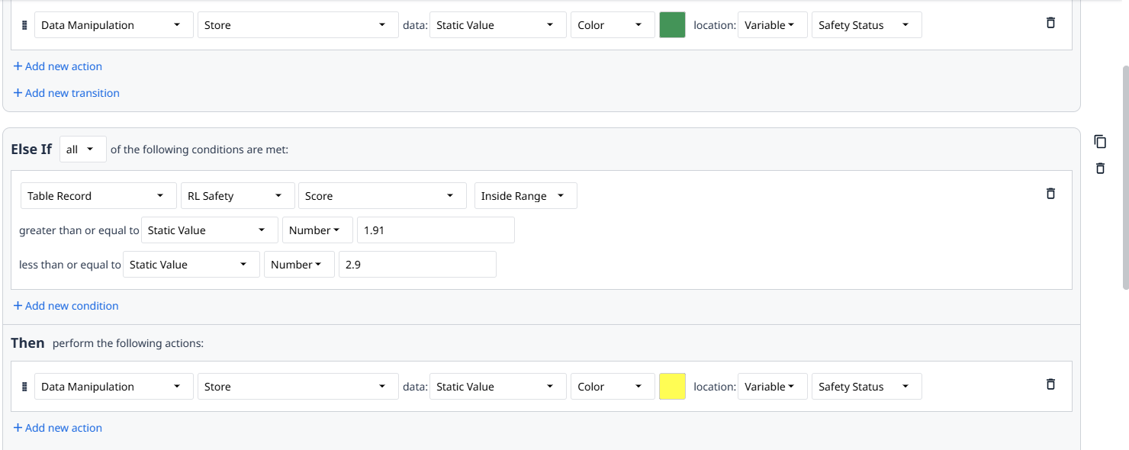Grab drag handle of green Store action

tap(24, 25)
